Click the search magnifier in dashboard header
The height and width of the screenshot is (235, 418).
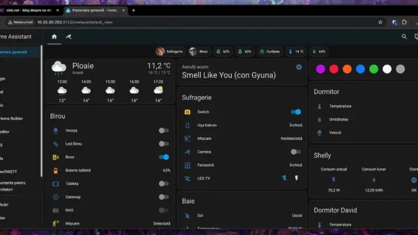pos(404,37)
